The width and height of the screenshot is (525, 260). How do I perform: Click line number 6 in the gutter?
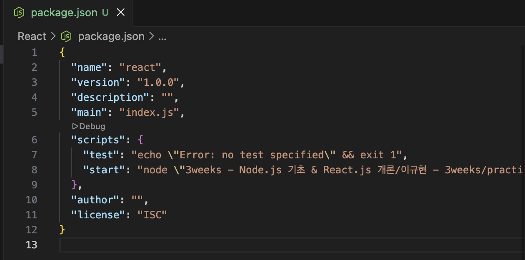[34, 140]
